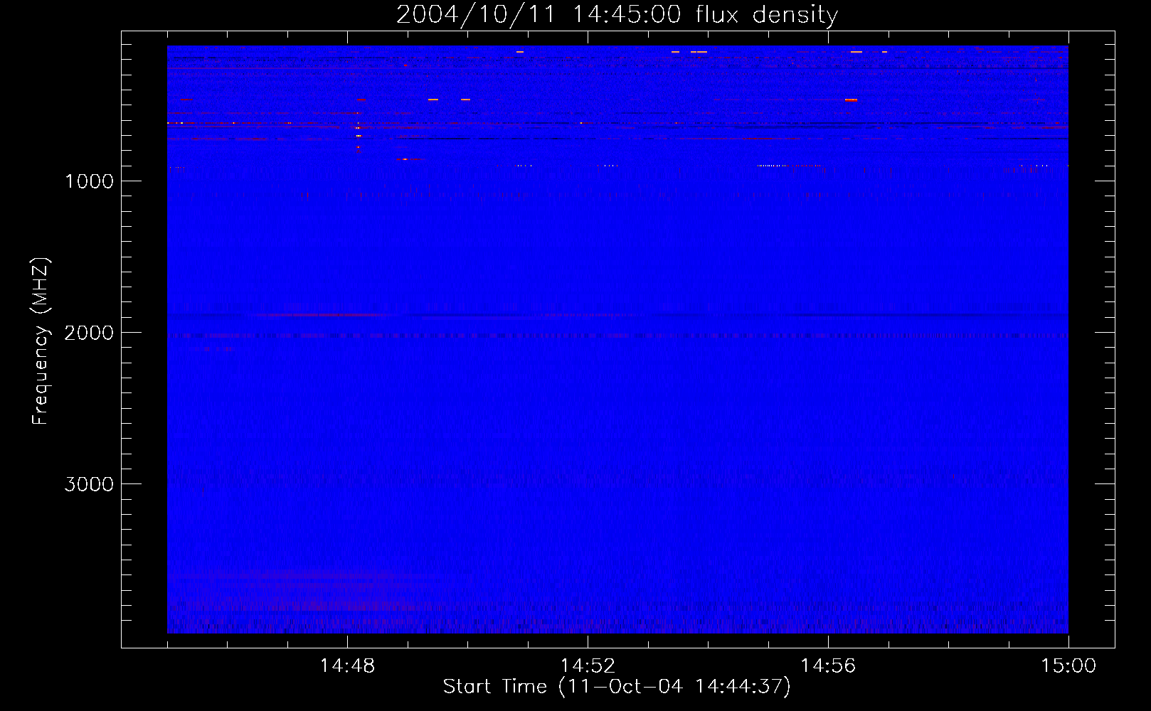Screen dimensions: 1151x711
Task: Click the 14:56 time tick label
Action: click(x=828, y=666)
